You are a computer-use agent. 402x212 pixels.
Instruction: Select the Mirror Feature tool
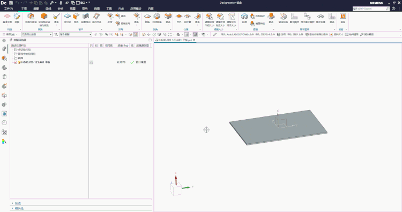pos(257,24)
